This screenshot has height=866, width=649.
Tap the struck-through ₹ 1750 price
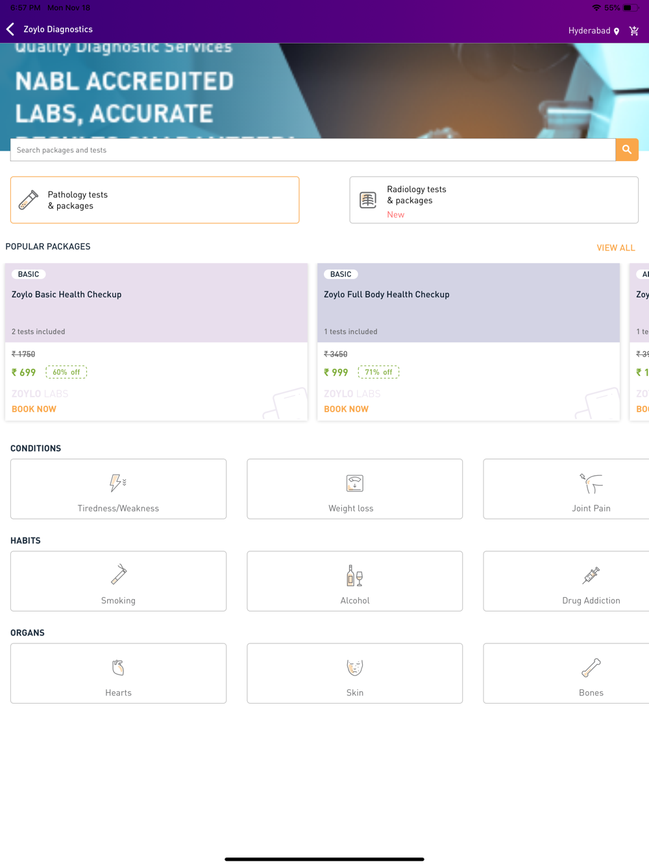pyautogui.click(x=23, y=354)
